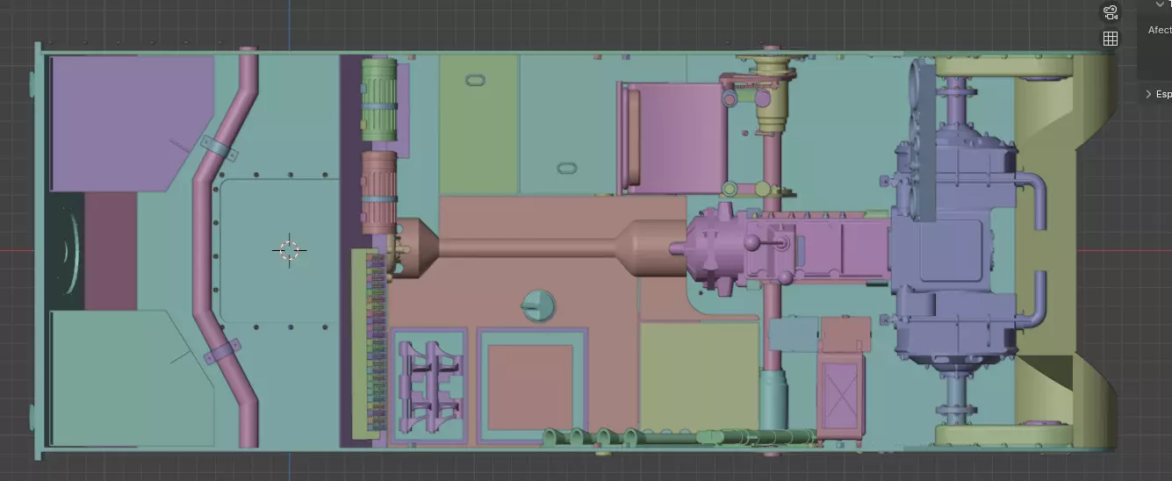Click the "Afect" label in the sidebar
The width and height of the screenshot is (1172, 481).
(1160, 30)
